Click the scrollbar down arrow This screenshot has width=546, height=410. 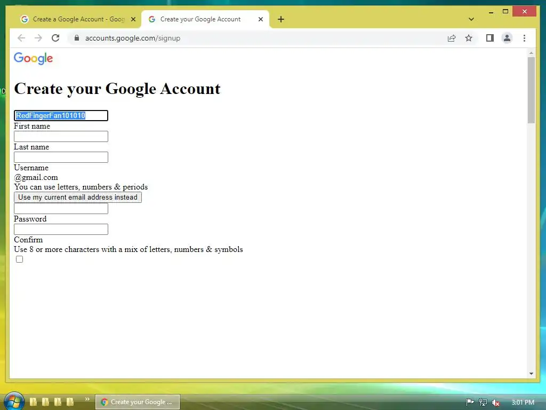tap(531, 373)
